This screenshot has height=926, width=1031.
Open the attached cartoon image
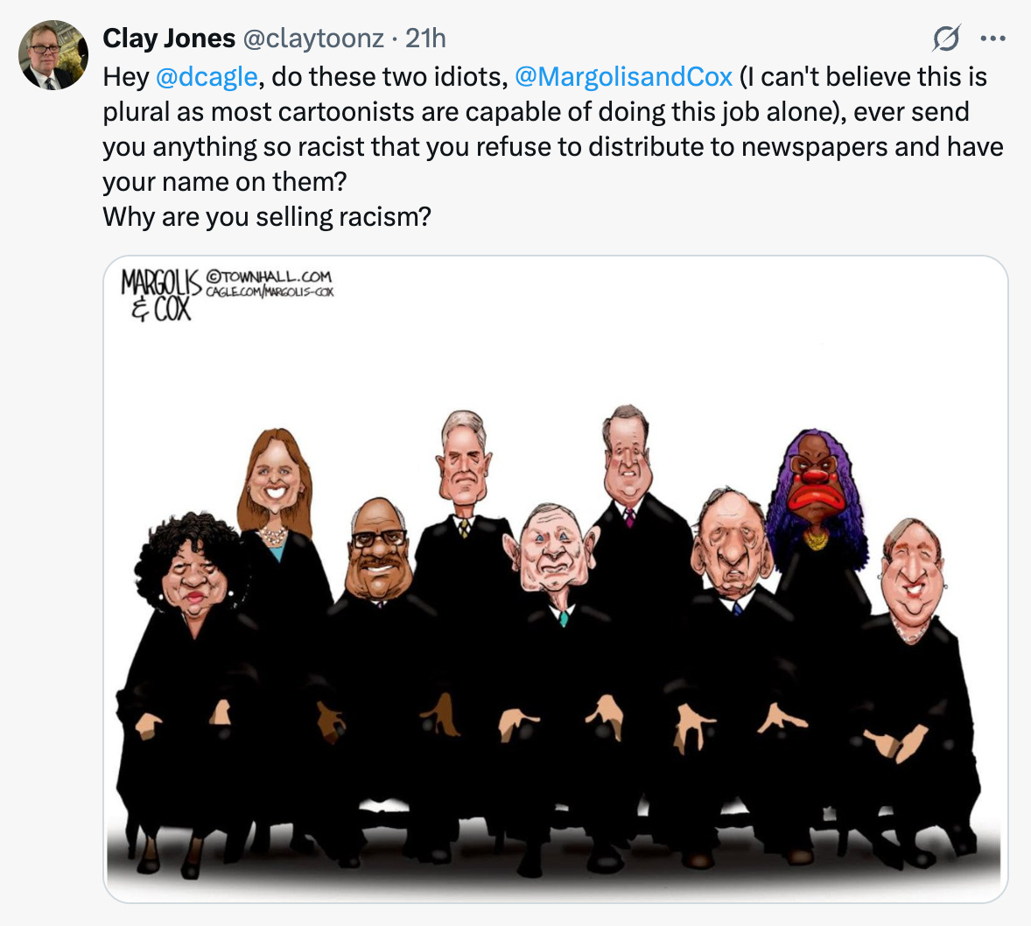pos(556,579)
